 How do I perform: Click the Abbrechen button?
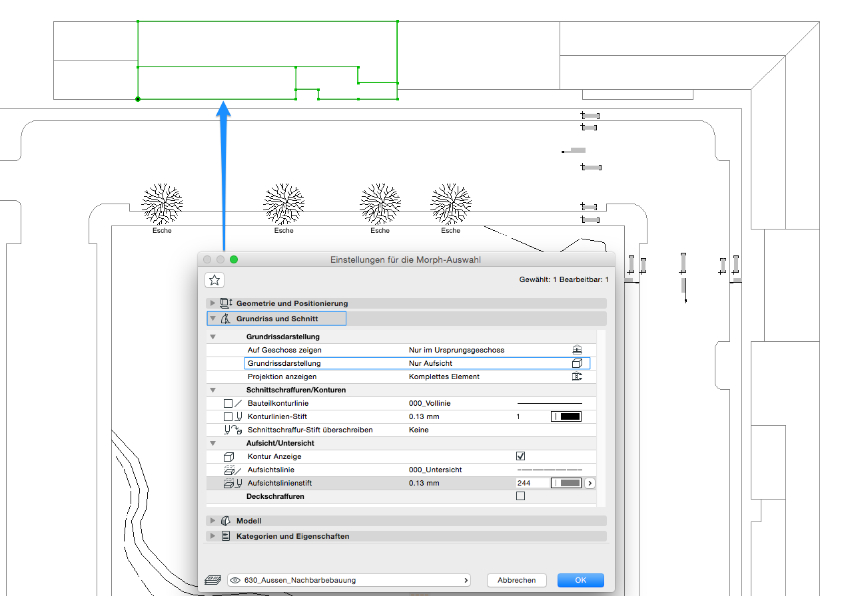pos(516,580)
